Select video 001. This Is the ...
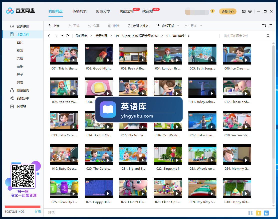The height and width of the screenshot is (219, 278). point(64,54)
